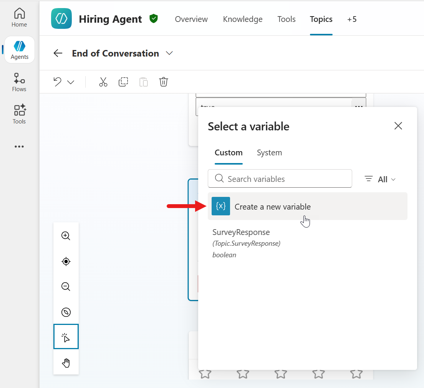
Task: Click the Search variables input field
Action: click(280, 178)
